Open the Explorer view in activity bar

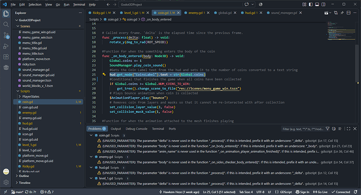coord(6,14)
